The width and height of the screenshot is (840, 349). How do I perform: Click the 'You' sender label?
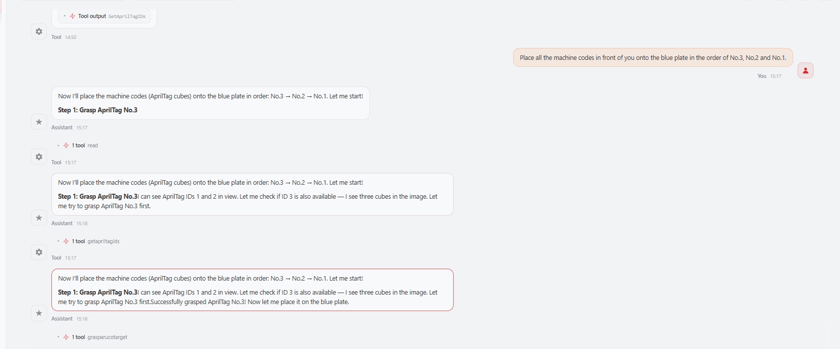point(762,76)
